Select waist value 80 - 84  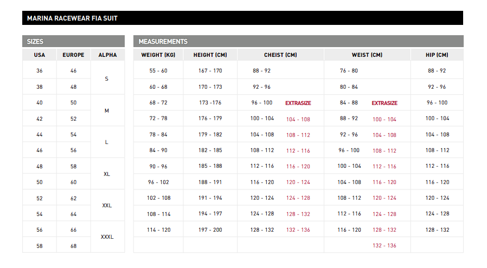(x=349, y=87)
